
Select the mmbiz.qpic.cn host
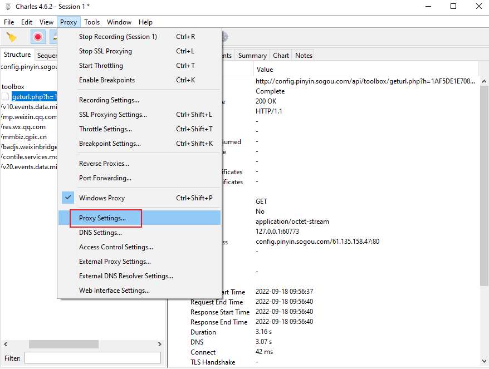pos(25,137)
